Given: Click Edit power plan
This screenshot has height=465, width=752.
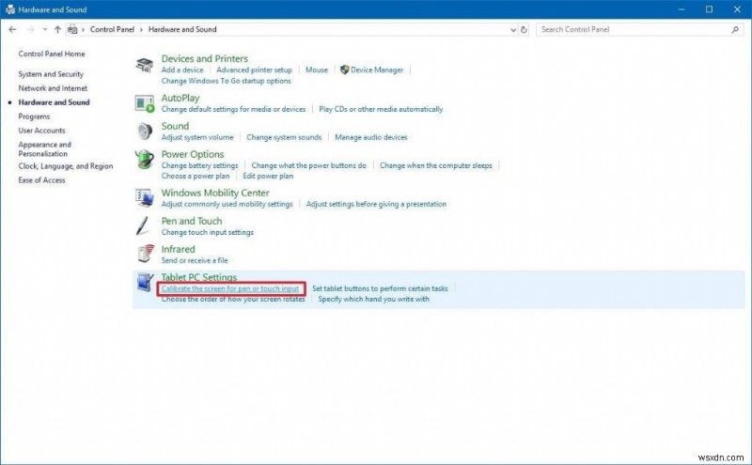Looking at the screenshot, I should click(x=268, y=176).
